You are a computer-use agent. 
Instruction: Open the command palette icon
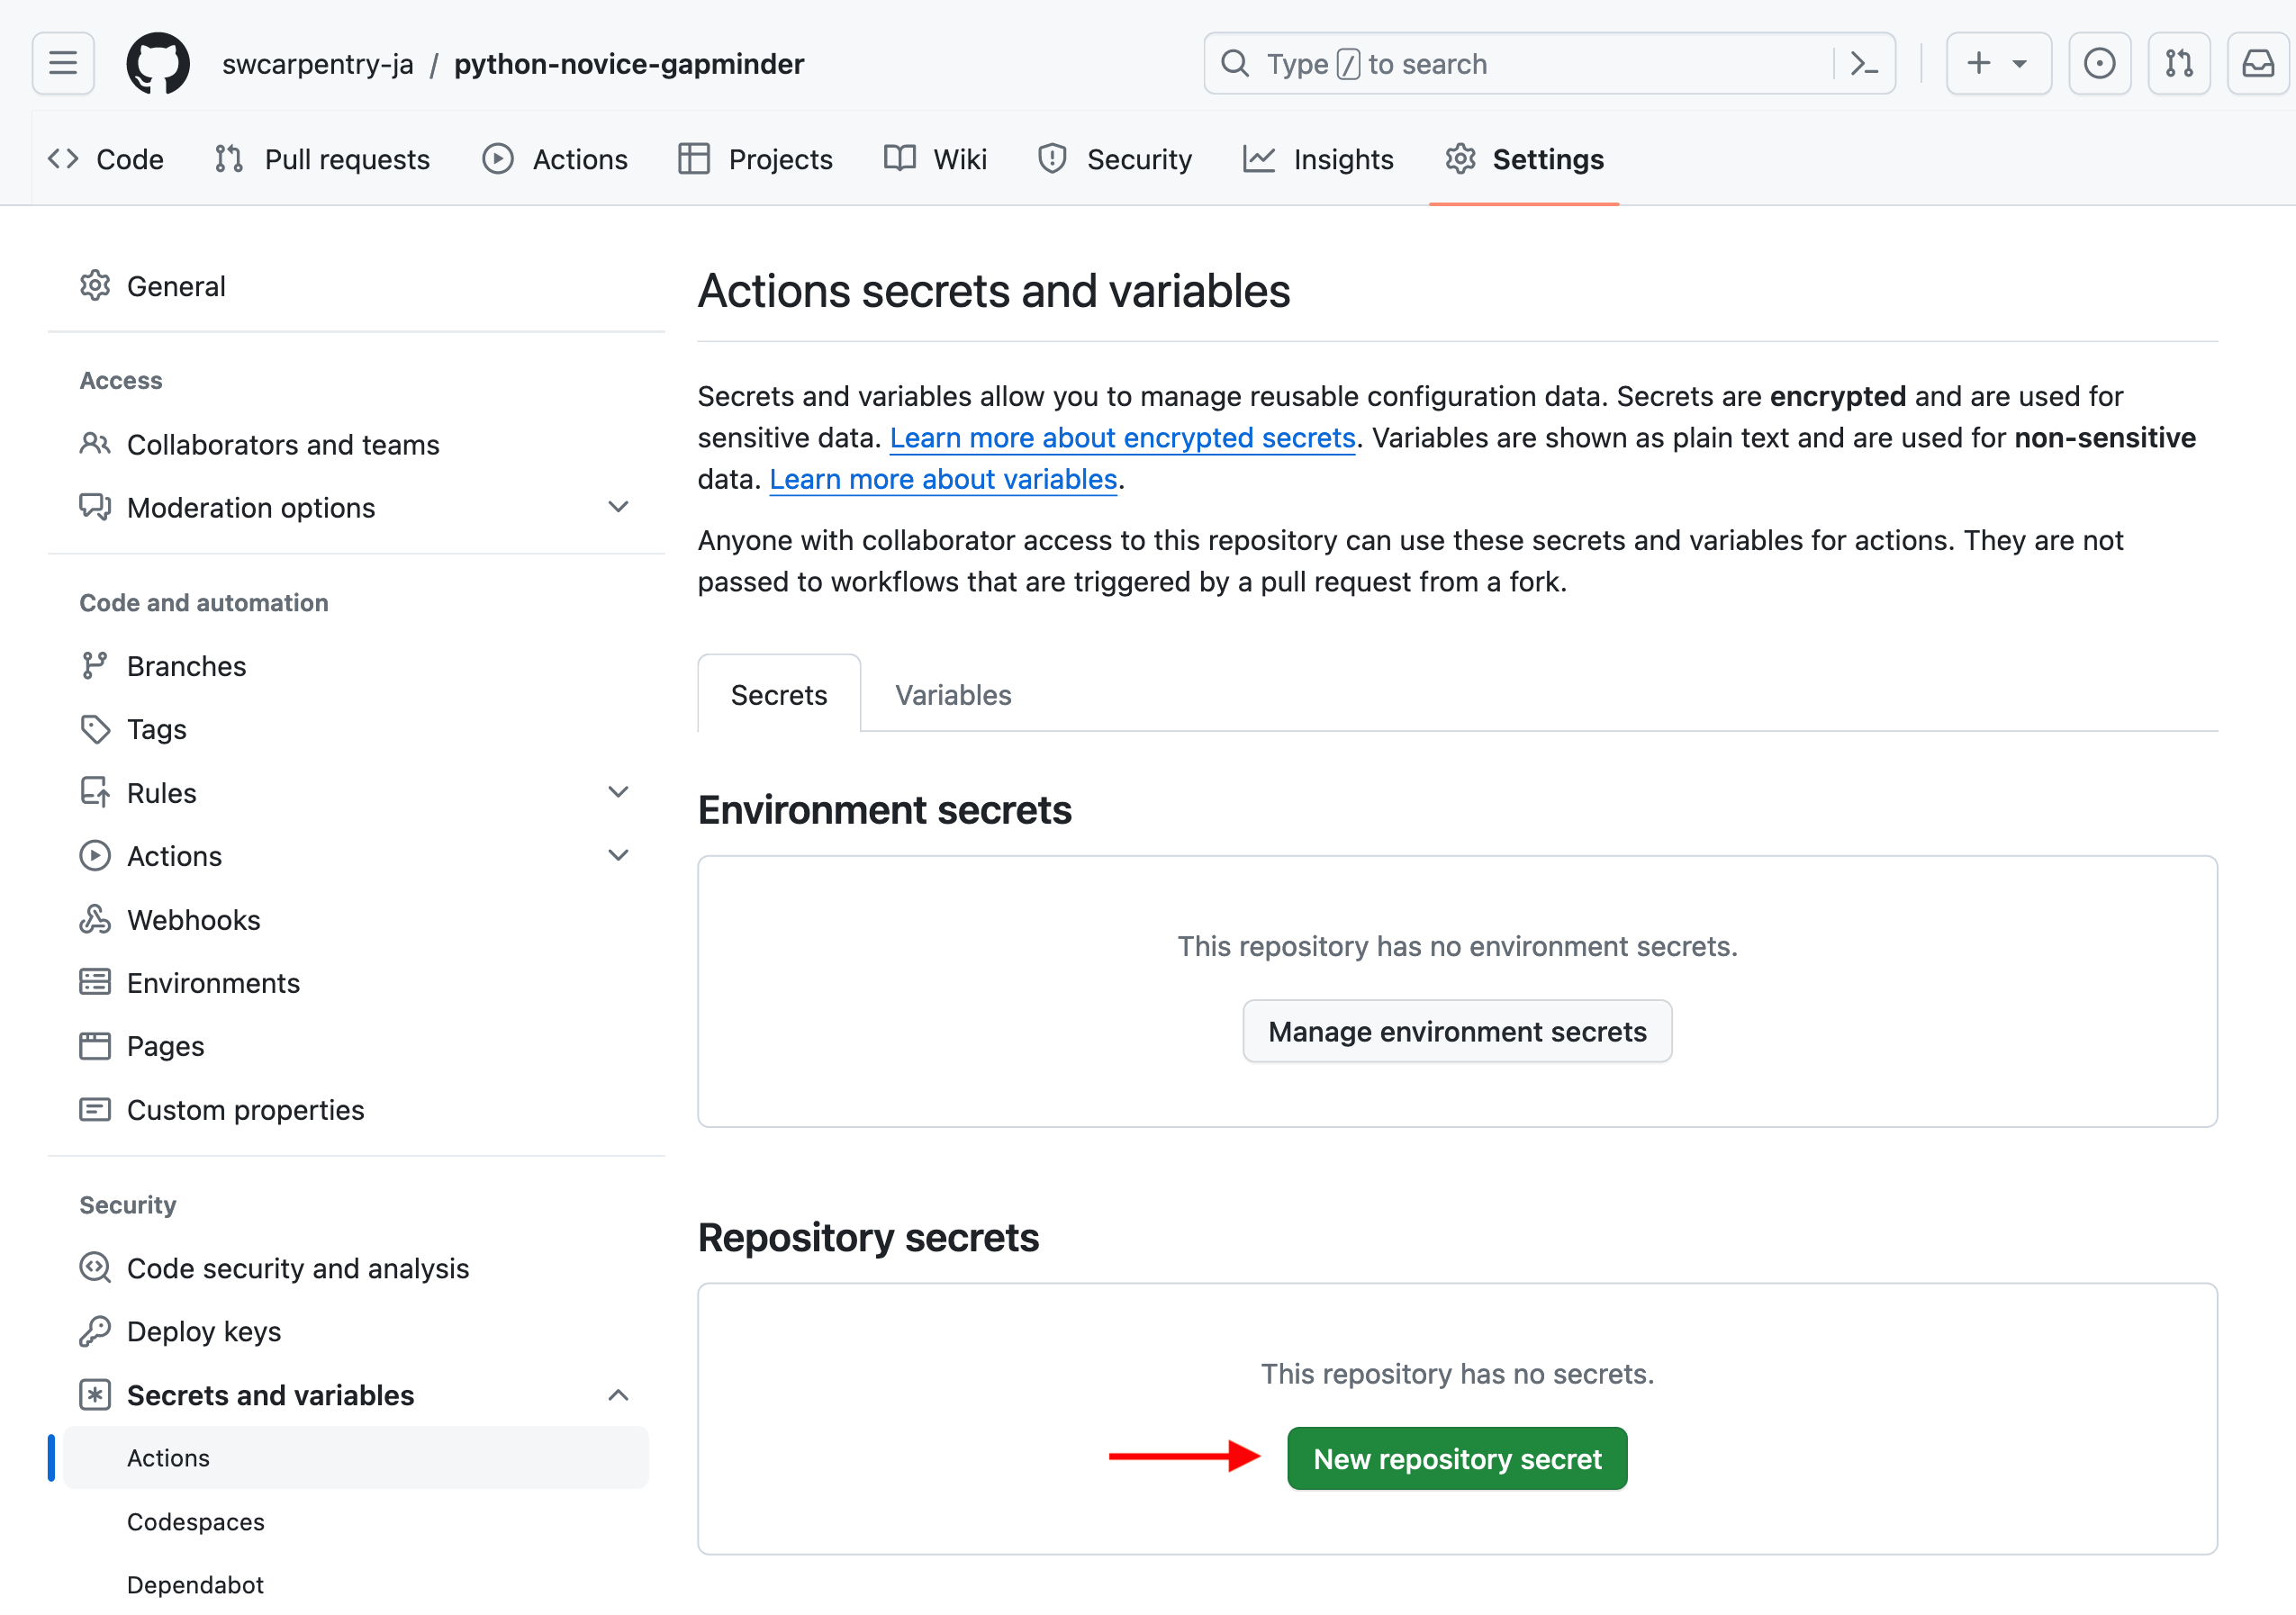coord(1864,64)
